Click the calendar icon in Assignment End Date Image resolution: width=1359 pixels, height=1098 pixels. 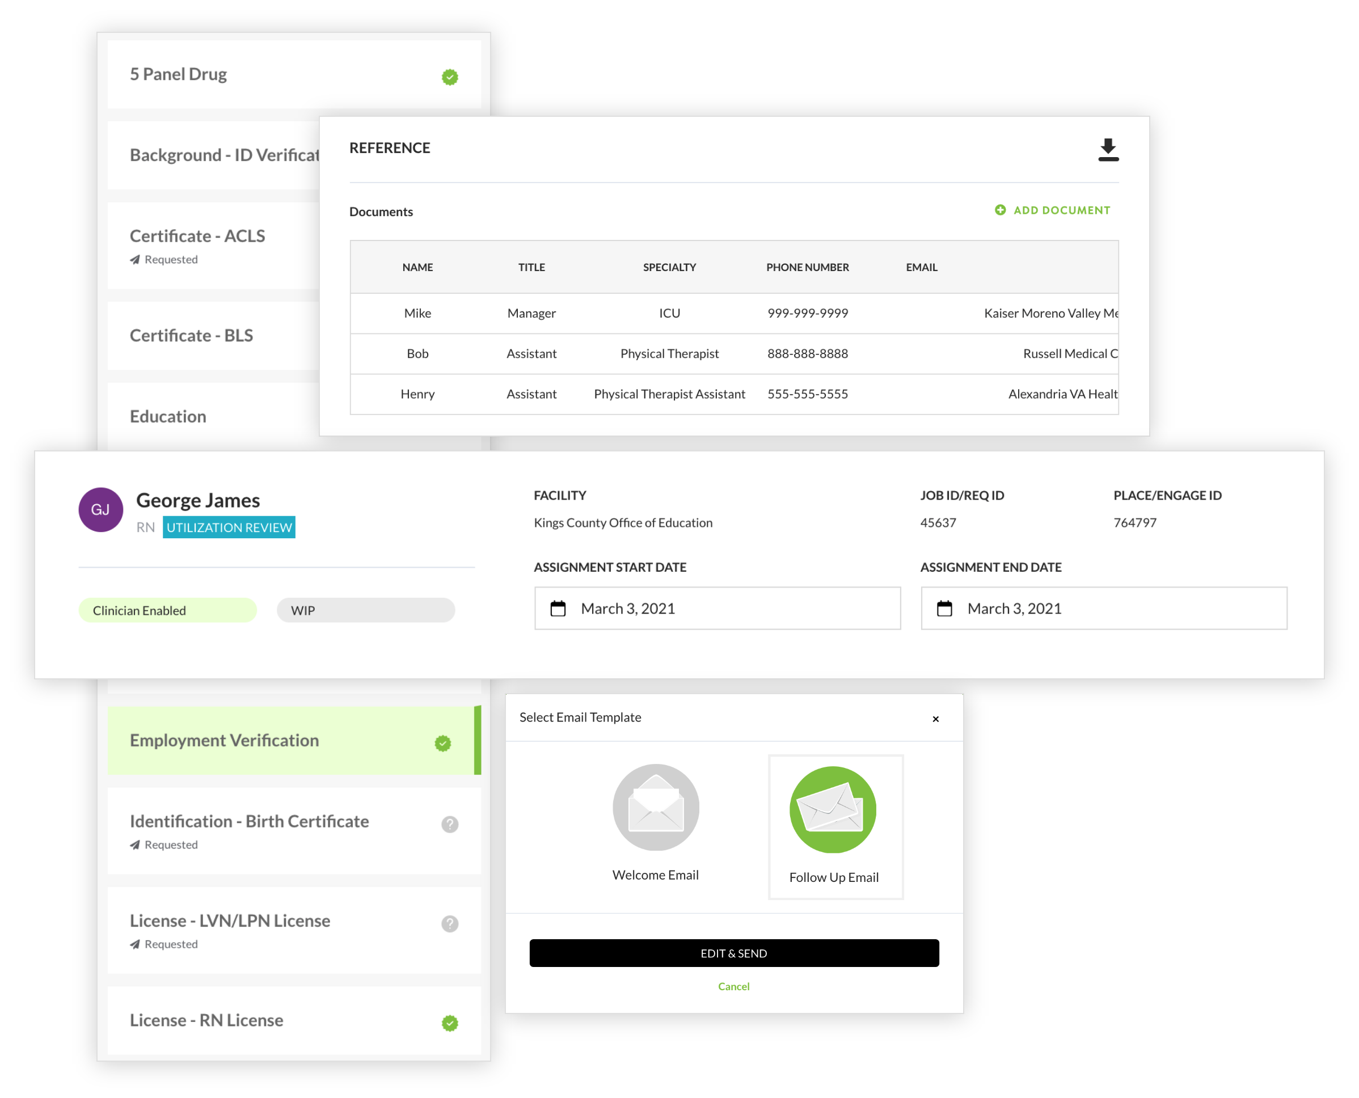pos(944,609)
